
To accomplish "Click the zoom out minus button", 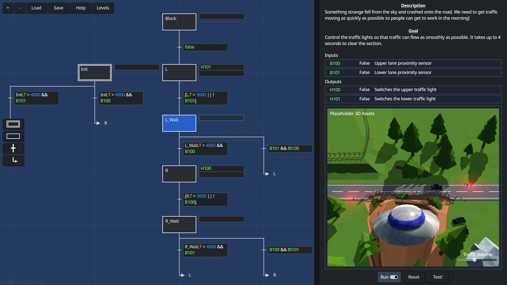I will [x=20, y=8].
